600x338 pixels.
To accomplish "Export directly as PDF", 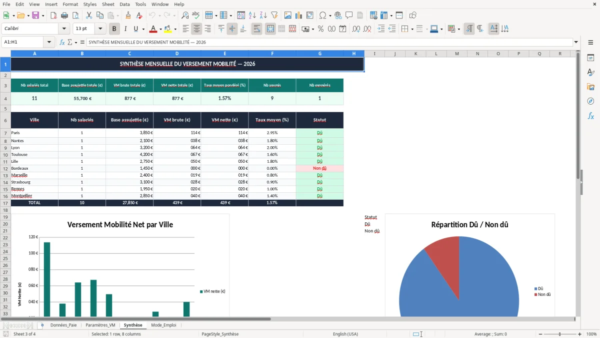I will (x=53, y=16).
